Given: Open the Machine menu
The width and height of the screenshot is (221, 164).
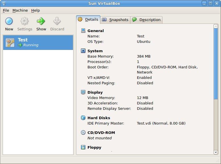Looking at the screenshot, I should point(20,10).
